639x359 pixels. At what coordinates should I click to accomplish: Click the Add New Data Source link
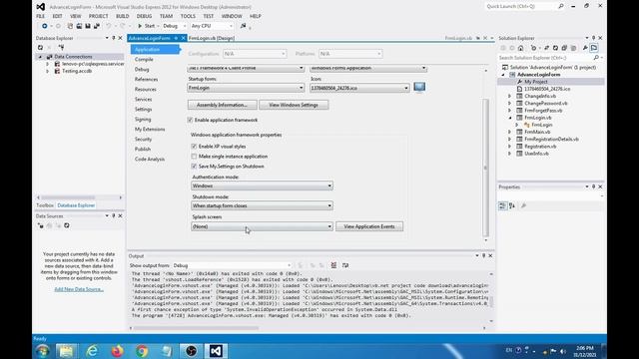(x=79, y=289)
